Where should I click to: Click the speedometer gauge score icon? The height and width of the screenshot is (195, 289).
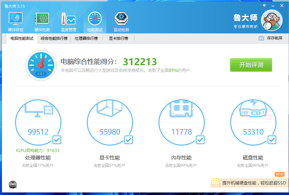click(40, 65)
